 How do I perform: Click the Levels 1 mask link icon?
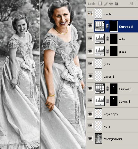point(107,101)
